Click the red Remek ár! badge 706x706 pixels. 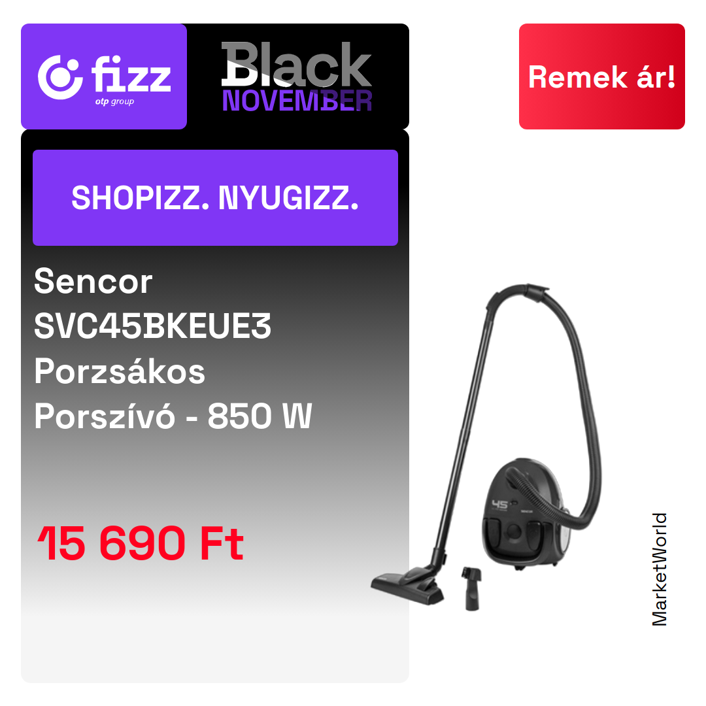pos(601,76)
